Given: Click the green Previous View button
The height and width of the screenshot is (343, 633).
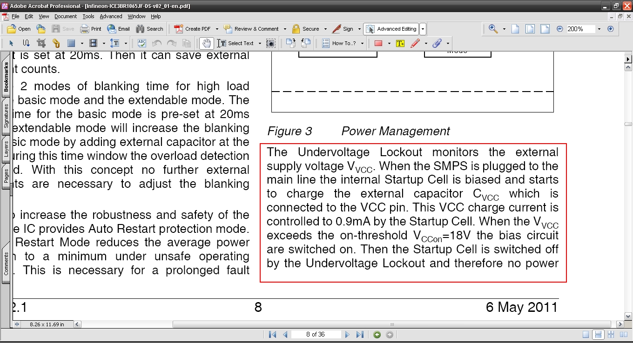Looking at the screenshot, I should click(x=377, y=335).
